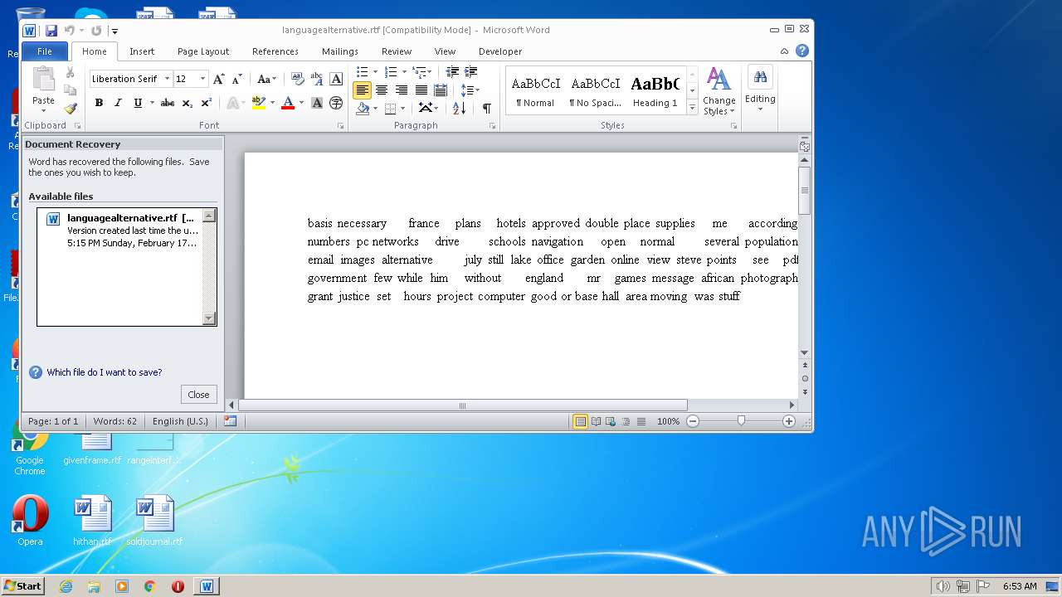Decrease paragraph indent
The height and width of the screenshot is (597, 1062).
[x=452, y=71]
